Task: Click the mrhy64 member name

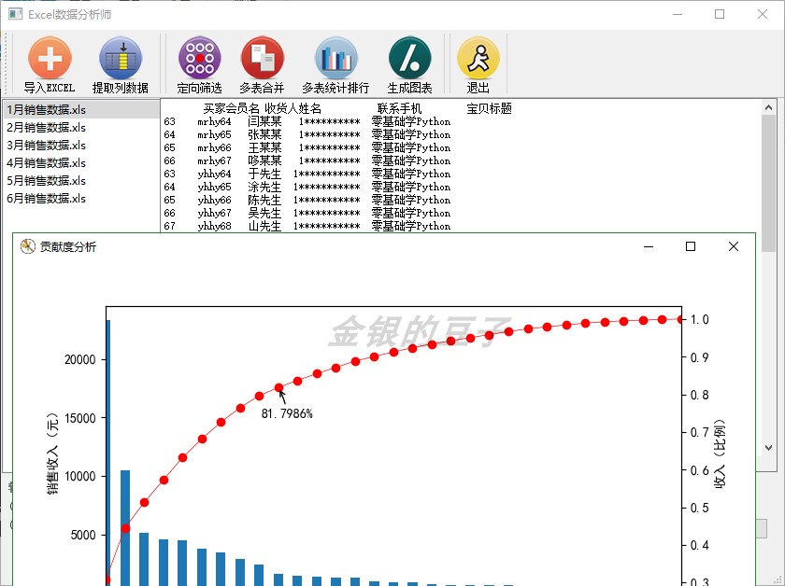Action: pos(214,121)
